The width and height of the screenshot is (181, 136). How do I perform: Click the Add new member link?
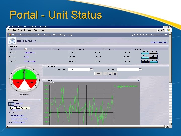(18, 122)
